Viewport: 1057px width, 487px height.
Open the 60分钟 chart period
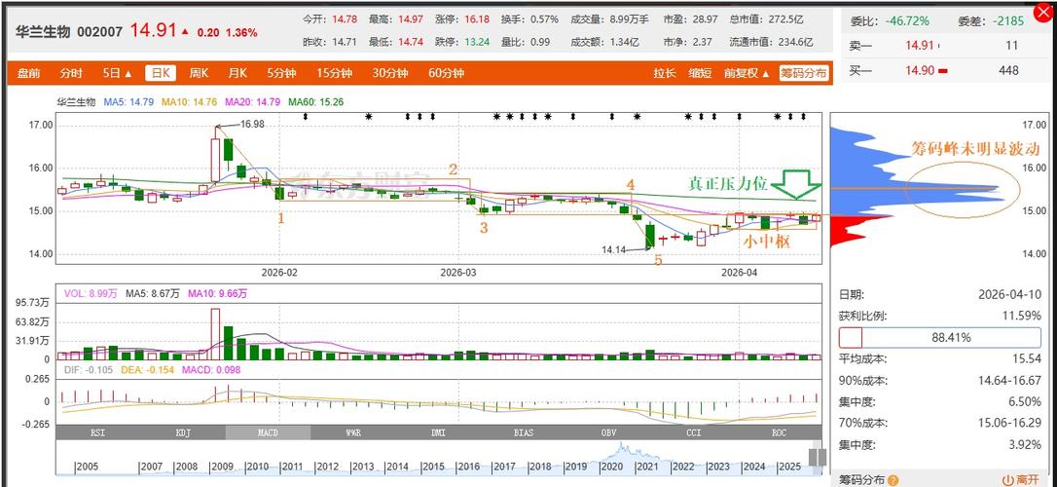click(x=447, y=73)
